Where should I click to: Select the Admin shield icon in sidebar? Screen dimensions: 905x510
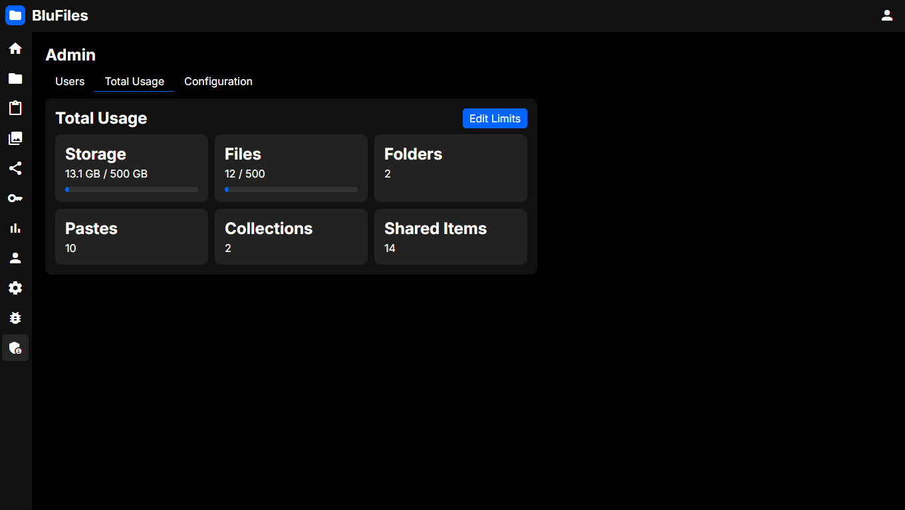[x=15, y=348]
